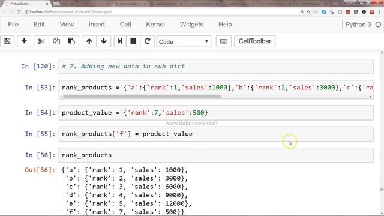The image size is (384, 216).
Task: Interrupt the kernel stop button
Action: click(133, 41)
